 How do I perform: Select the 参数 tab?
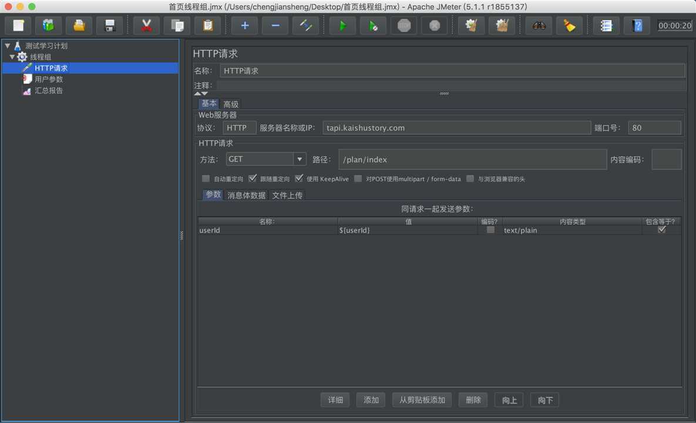point(213,194)
